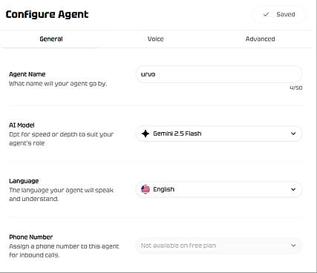This screenshot has width=317, height=273.
Task: Open the Language dropdown showing English
Action: pos(219,189)
